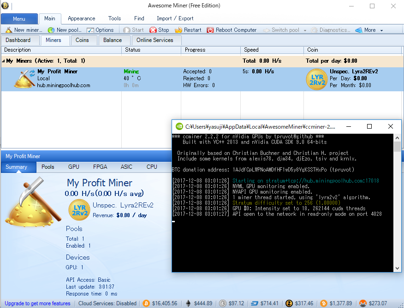Click the Restart arrow icon
The image size is (404, 308).
178,30
